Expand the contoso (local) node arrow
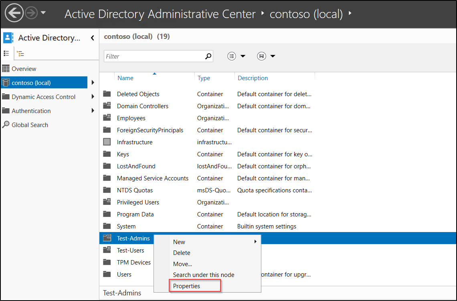Viewport: 457px width, 301px height. [93, 83]
